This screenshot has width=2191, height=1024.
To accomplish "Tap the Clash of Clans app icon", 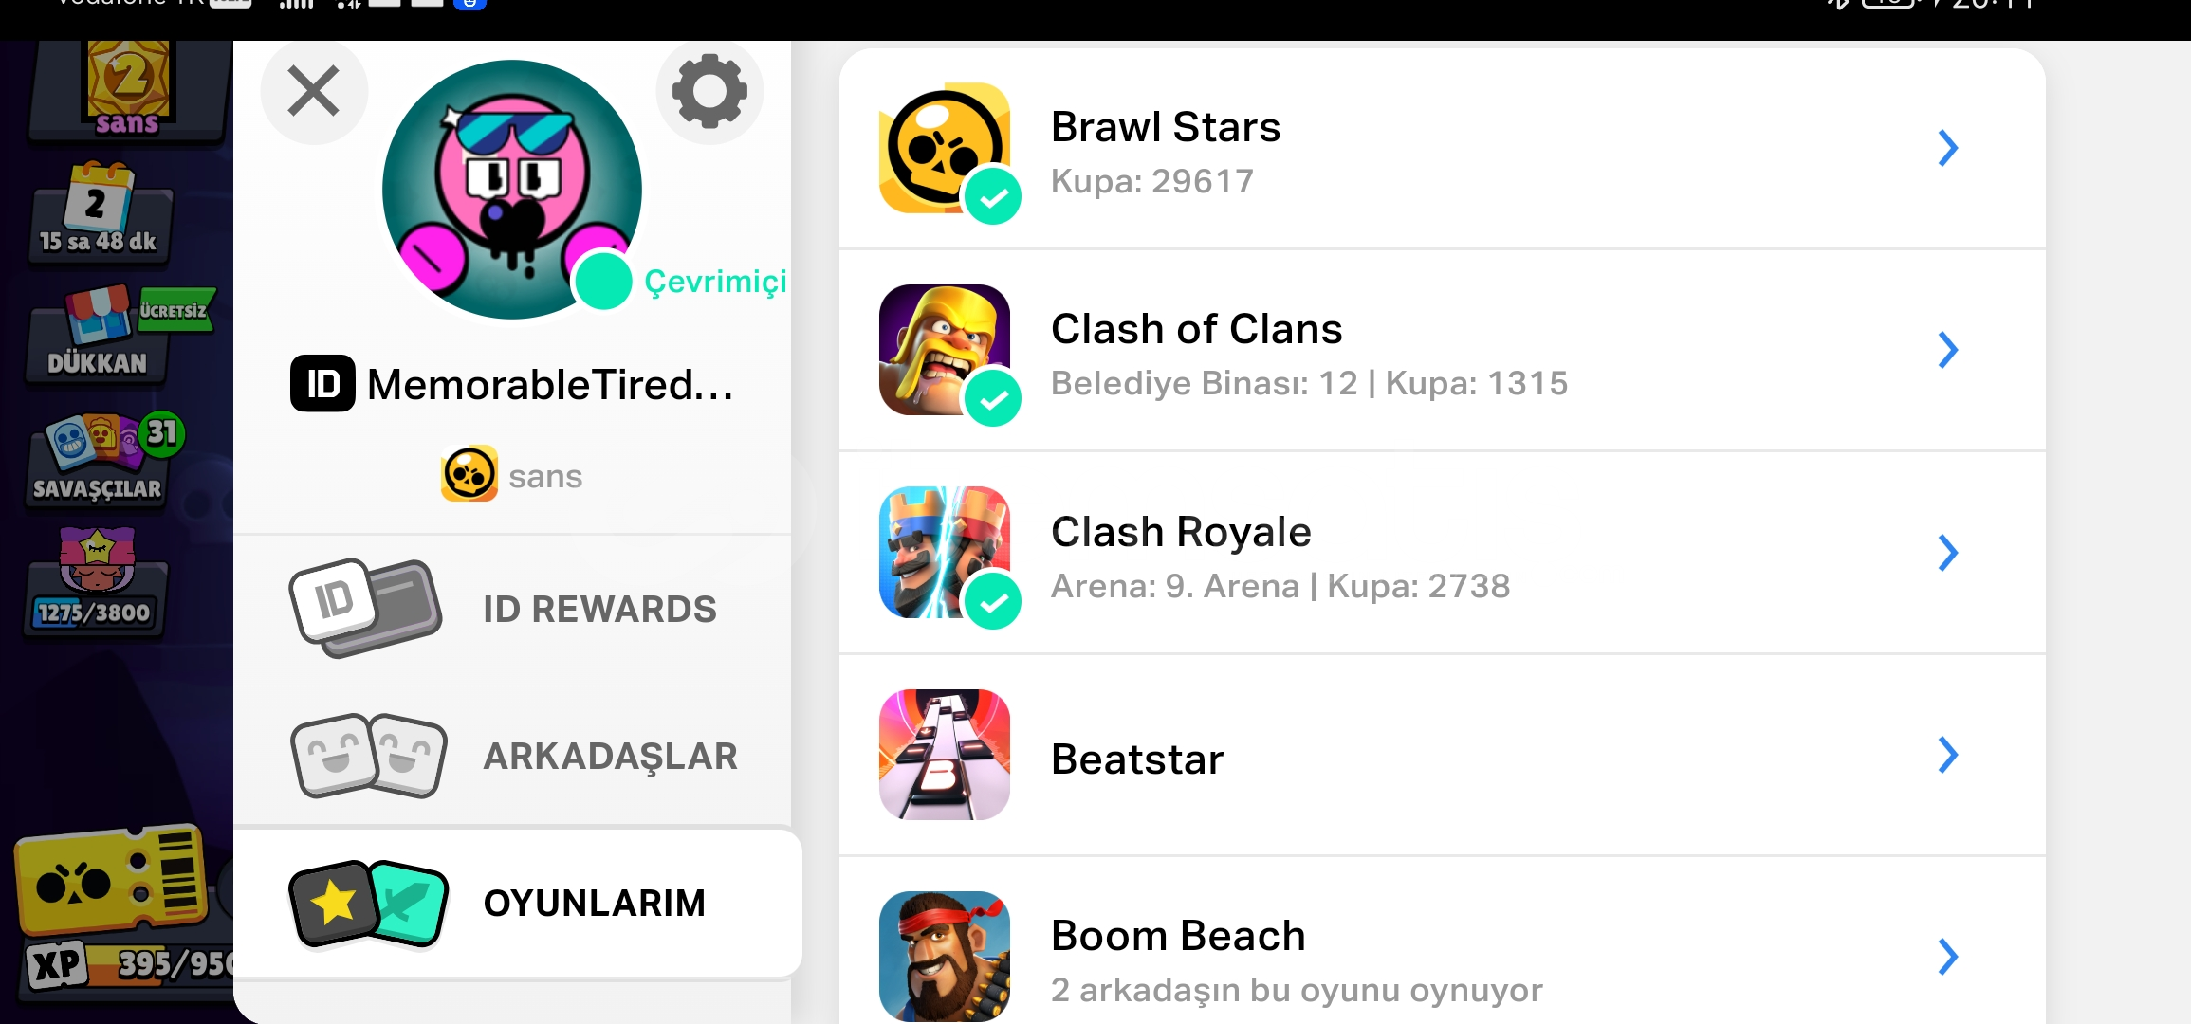I will click(x=945, y=350).
